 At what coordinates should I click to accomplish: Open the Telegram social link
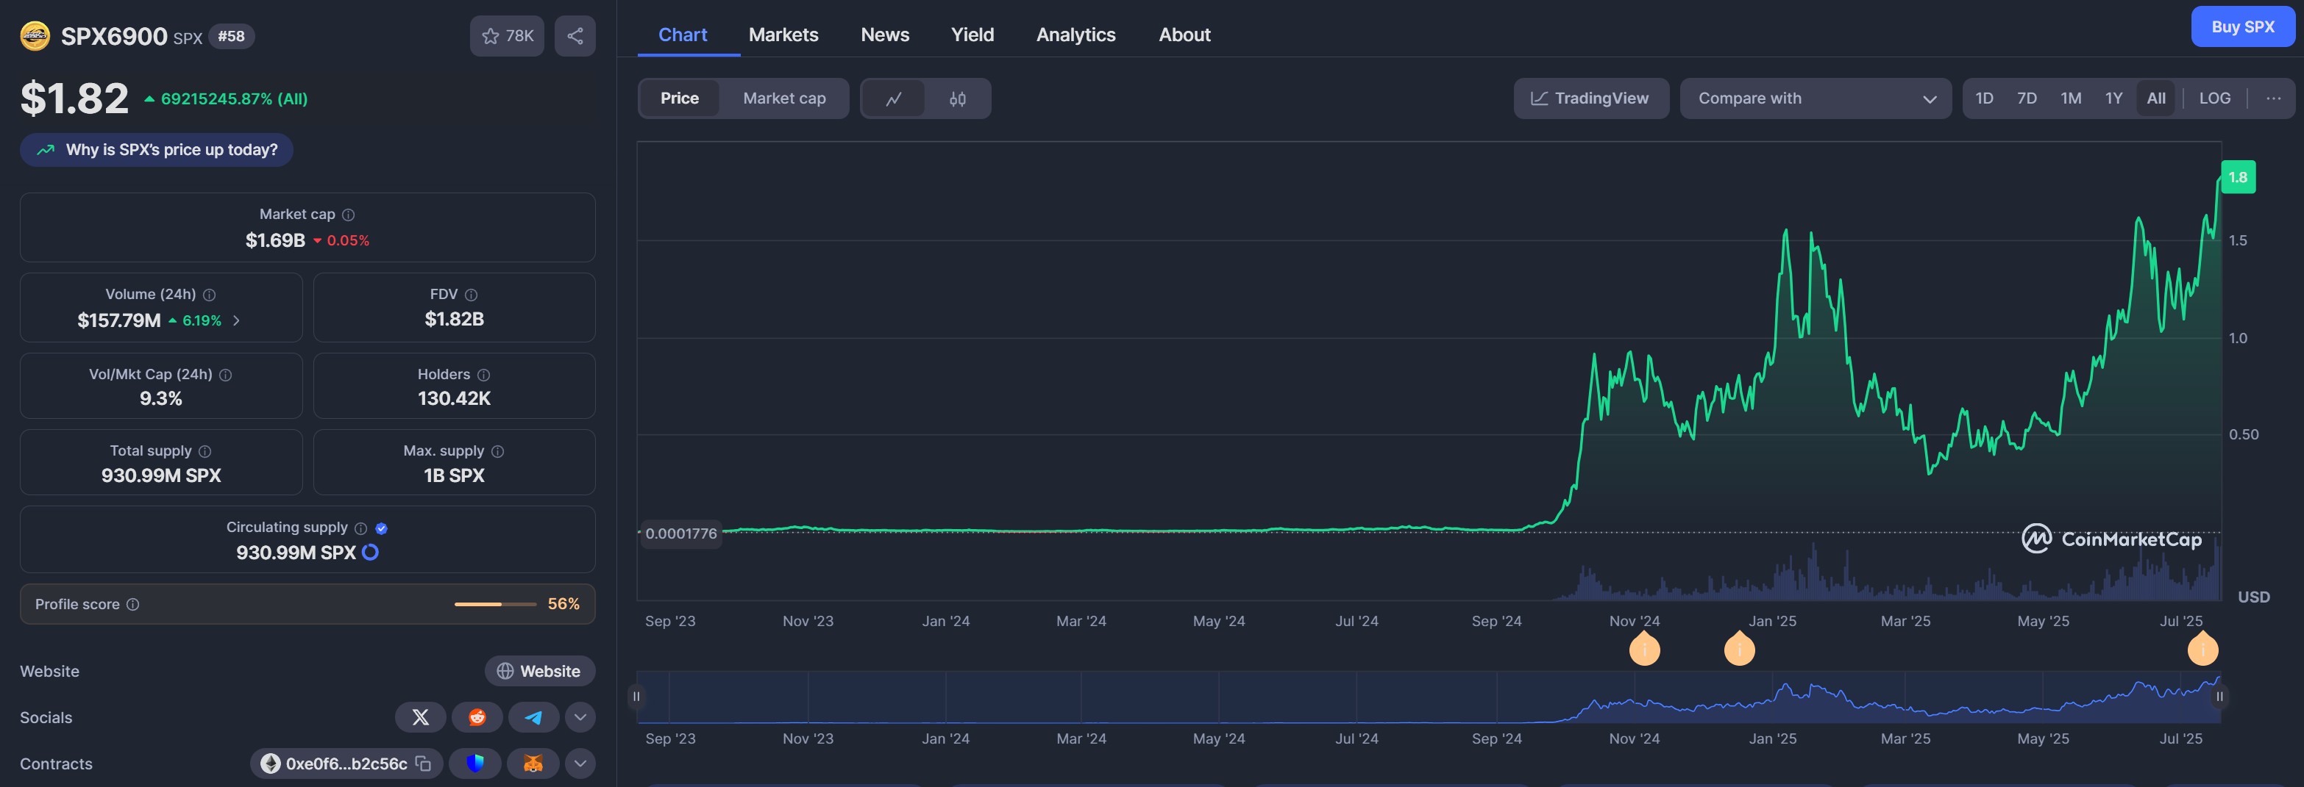[x=533, y=717]
